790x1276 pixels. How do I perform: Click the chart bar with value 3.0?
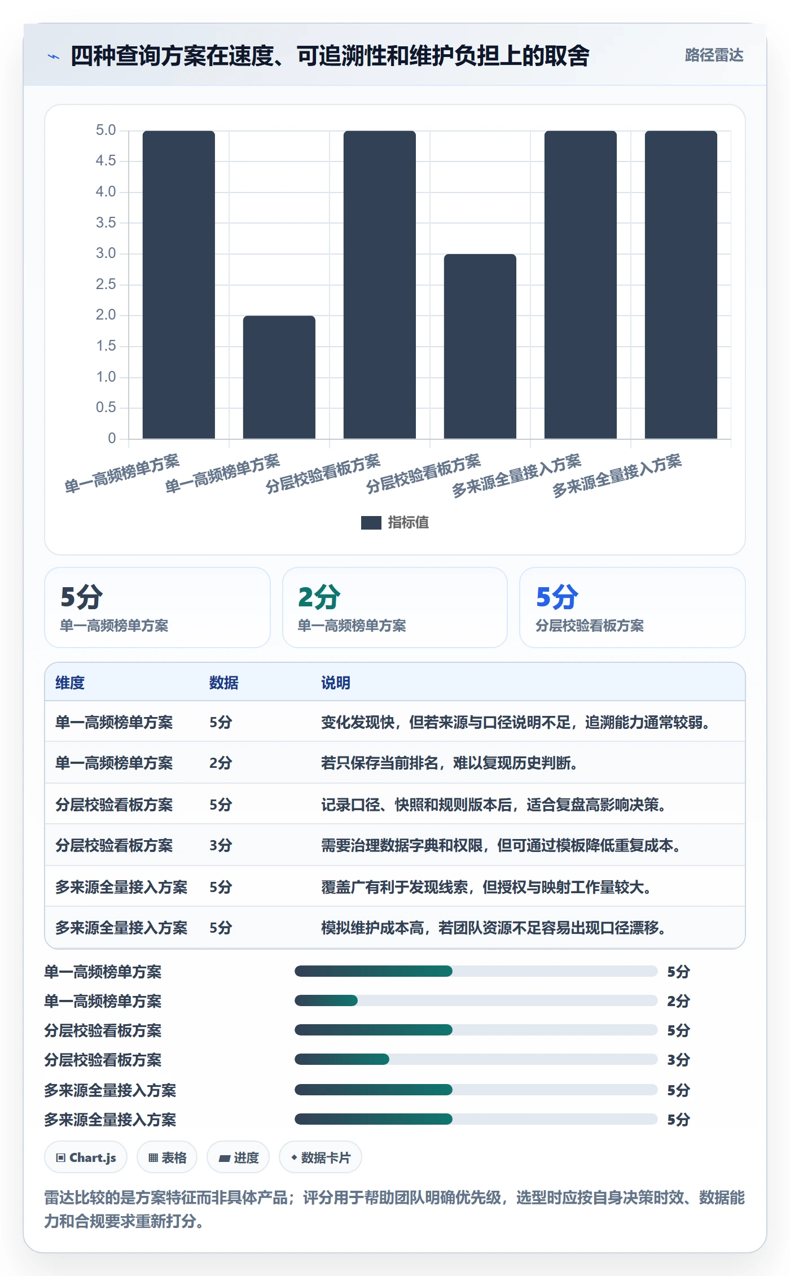point(480,346)
